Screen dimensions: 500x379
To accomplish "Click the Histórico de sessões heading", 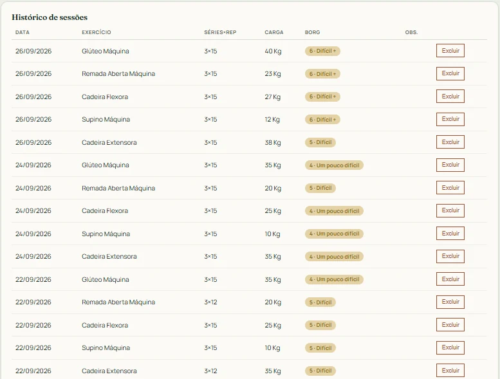I will coord(50,17).
